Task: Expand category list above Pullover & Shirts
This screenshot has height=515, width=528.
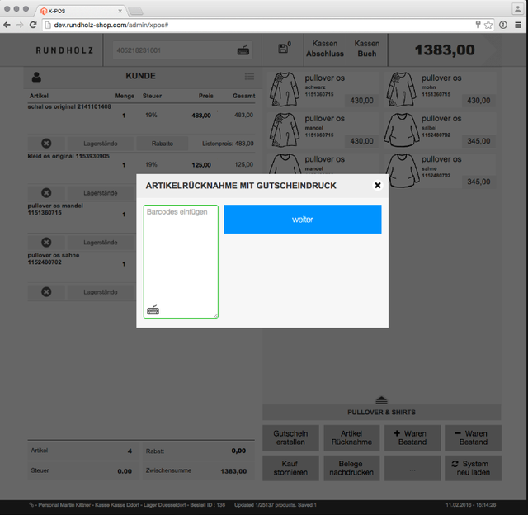Action: pyautogui.click(x=381, y=399)
